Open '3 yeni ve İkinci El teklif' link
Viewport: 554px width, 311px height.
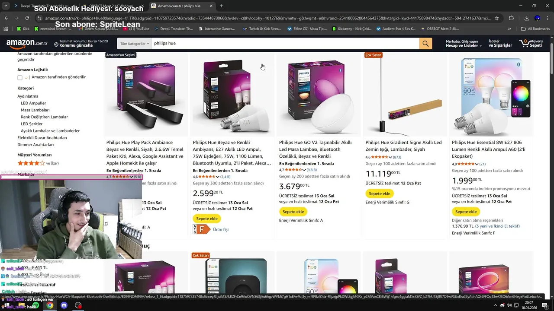pyautogui.click(x=498, y=226)
